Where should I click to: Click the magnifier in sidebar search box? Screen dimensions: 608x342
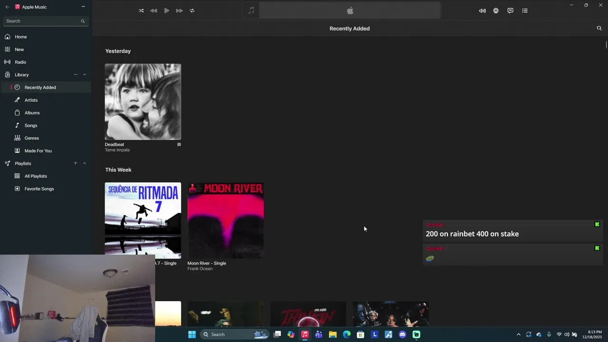tap(83, 21)
